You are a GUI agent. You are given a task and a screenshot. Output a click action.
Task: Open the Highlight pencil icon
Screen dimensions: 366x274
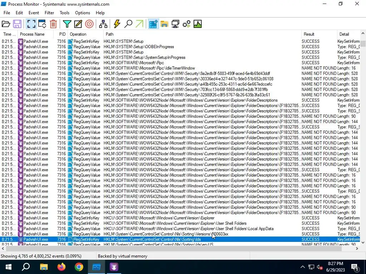[78, 24]
